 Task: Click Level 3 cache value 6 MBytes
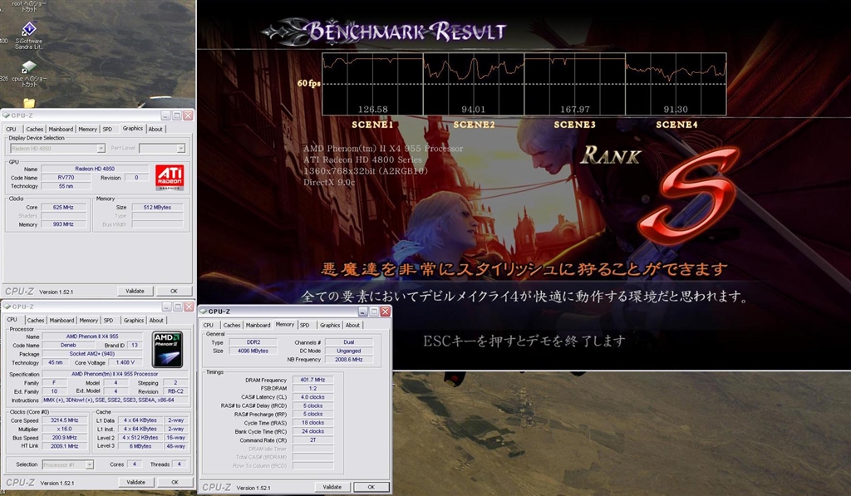(140, 446)
